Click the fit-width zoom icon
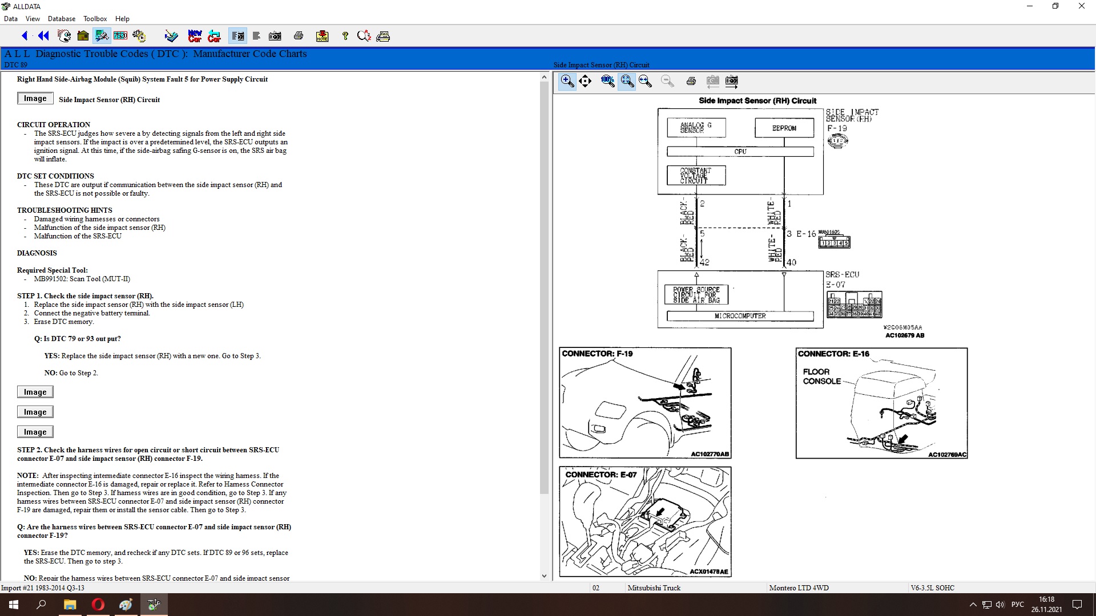 click(646, 81)
